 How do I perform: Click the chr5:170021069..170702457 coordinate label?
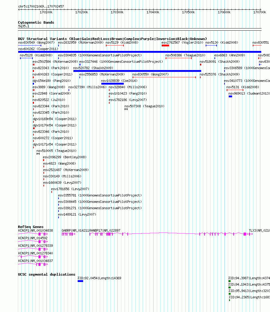[41, 6]
